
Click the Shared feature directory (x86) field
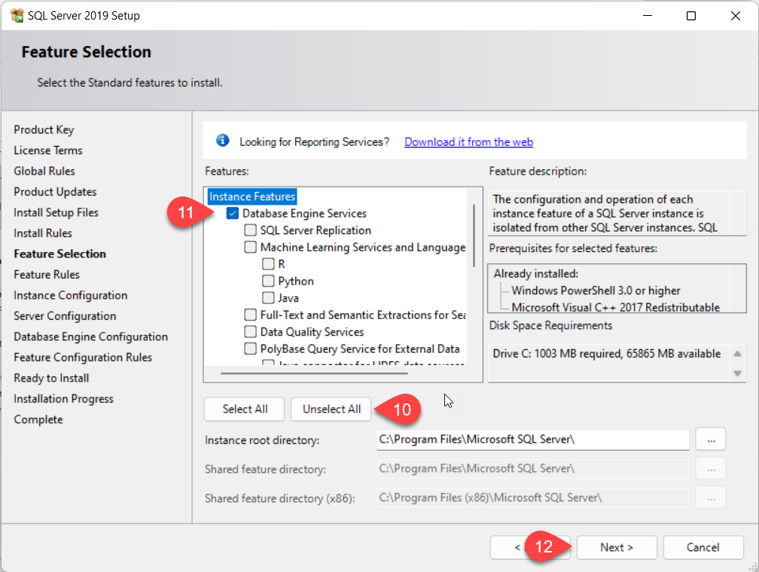pos(533,497)
